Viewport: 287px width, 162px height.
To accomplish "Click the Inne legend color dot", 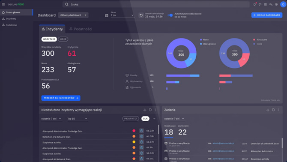I will click(254, 44).
